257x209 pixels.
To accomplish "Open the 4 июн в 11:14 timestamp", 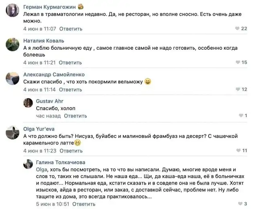I will pyautogui.click(x=39, y=89).
